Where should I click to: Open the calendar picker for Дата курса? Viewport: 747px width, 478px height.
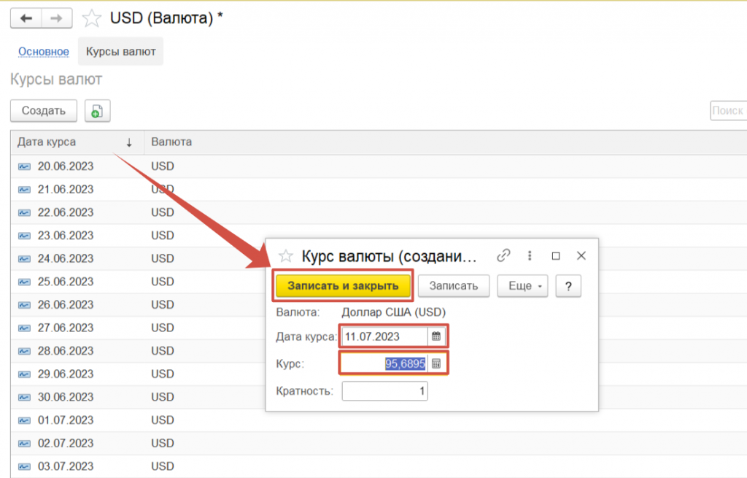click(x=436, y=336)
